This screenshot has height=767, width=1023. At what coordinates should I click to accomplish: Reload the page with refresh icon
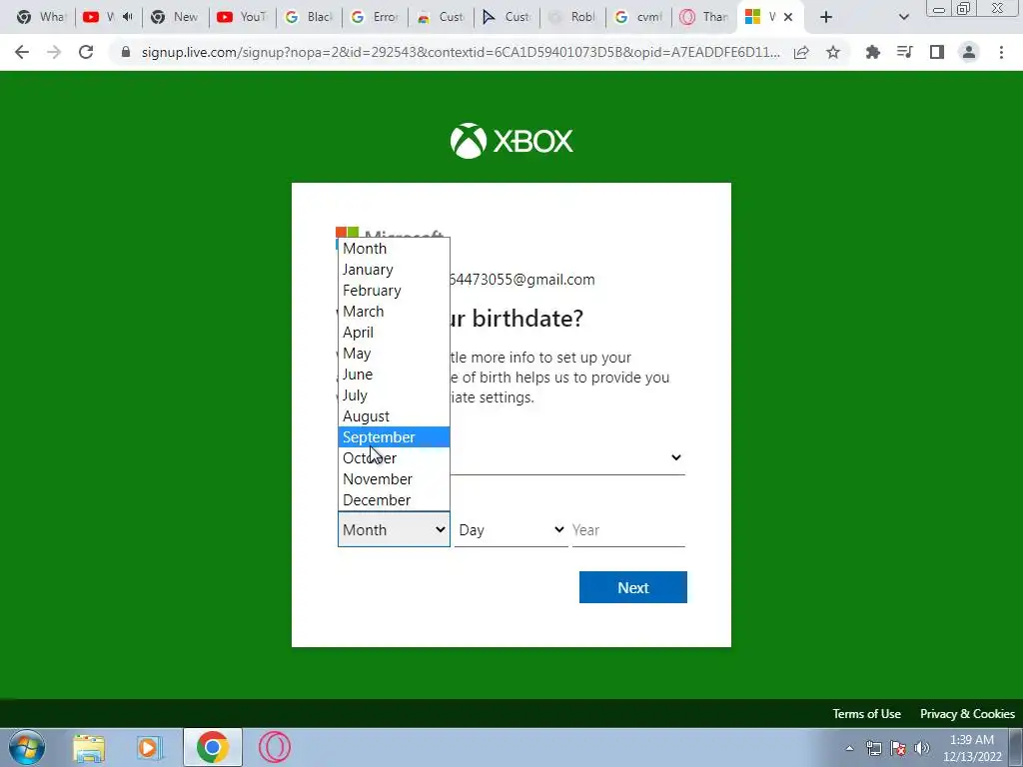coord(86,52)
